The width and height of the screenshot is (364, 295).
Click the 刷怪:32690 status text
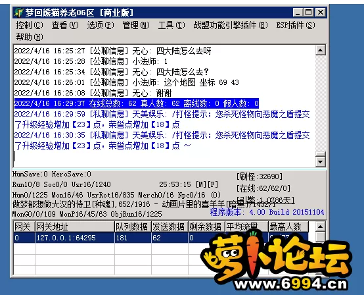click(260, 176)
